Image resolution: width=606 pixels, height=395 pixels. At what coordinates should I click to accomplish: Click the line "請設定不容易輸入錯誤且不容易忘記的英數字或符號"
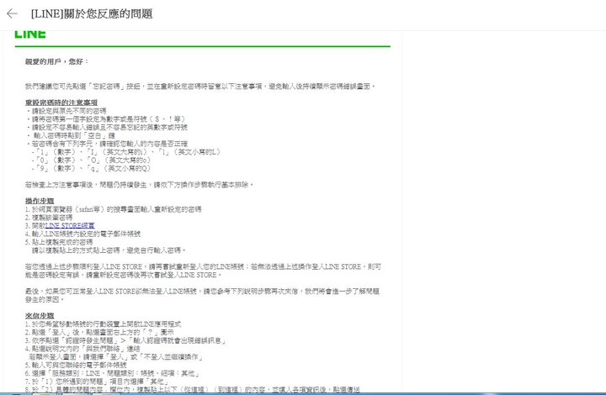coord(107,127)
